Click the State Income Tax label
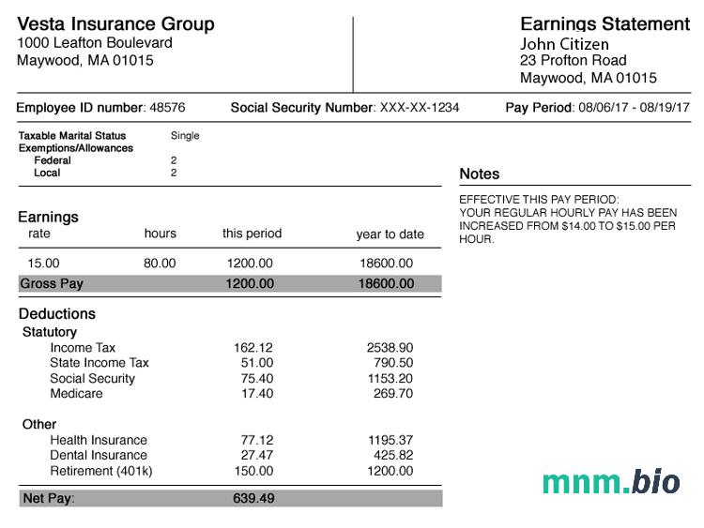 pyautogui.click(x=99, y=363)
